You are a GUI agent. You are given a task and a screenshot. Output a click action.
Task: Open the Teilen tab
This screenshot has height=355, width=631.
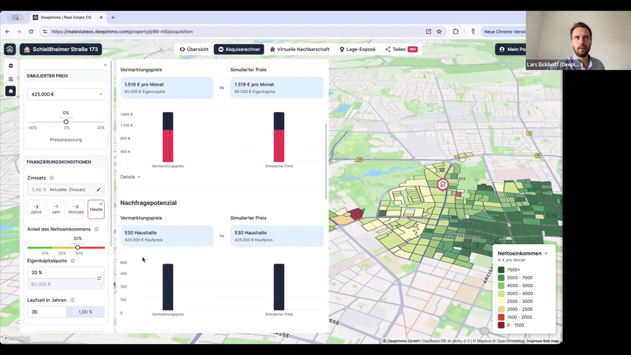(x=401, y=49)
